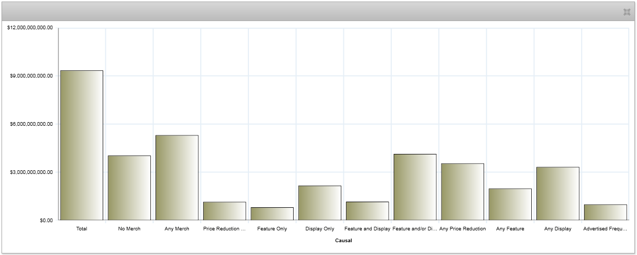The width and height of the screenshot is (637, 255).
Task: Click the $6,000,000,000.00 y-axis label
Action: [x=31, y=124]
